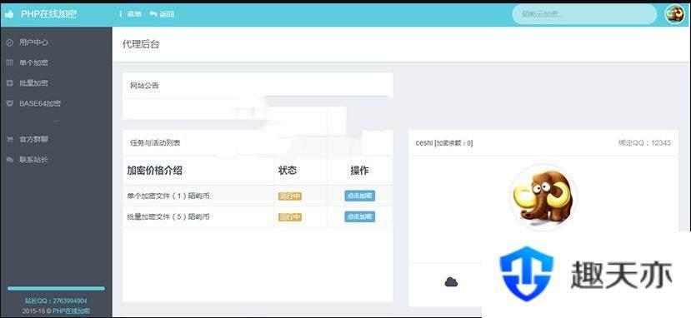The width and height of the screenshot is (691, 318).
Task: Toggle the 菜单 menu button
Action: click(x=130, y=14)
